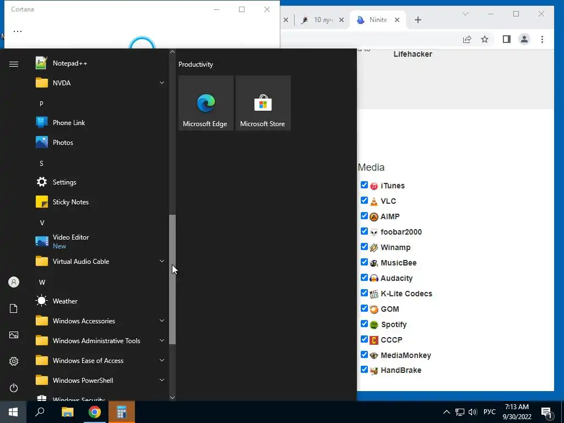Close the Ninite tab

coord(397,20)
